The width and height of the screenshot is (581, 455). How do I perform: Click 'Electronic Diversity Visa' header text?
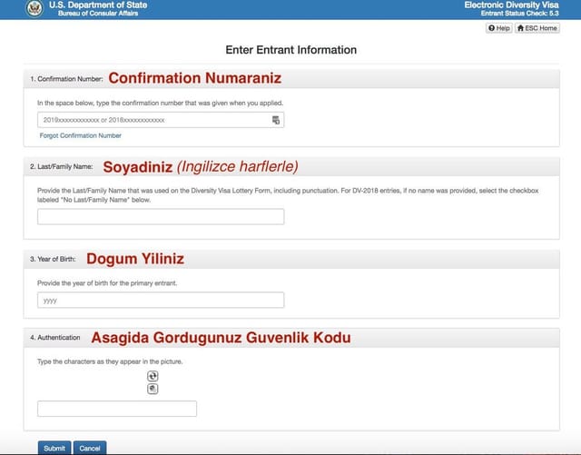point(511,5)
